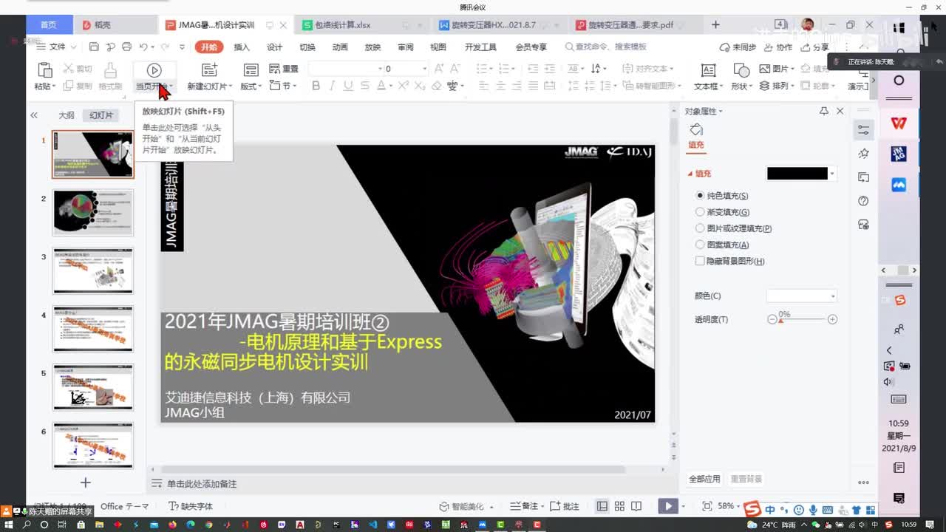Click the fit-to-window icon beside 58%

coord(707,506)
